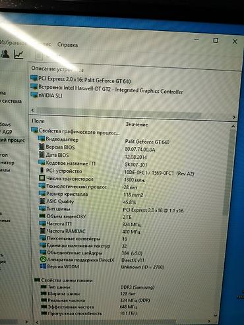Click the Размер кристалла icon
244x325 pixels.
point(42,193)
